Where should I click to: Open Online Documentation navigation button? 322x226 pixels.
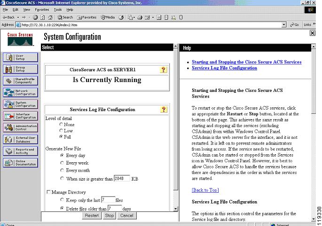click(20, 163)
